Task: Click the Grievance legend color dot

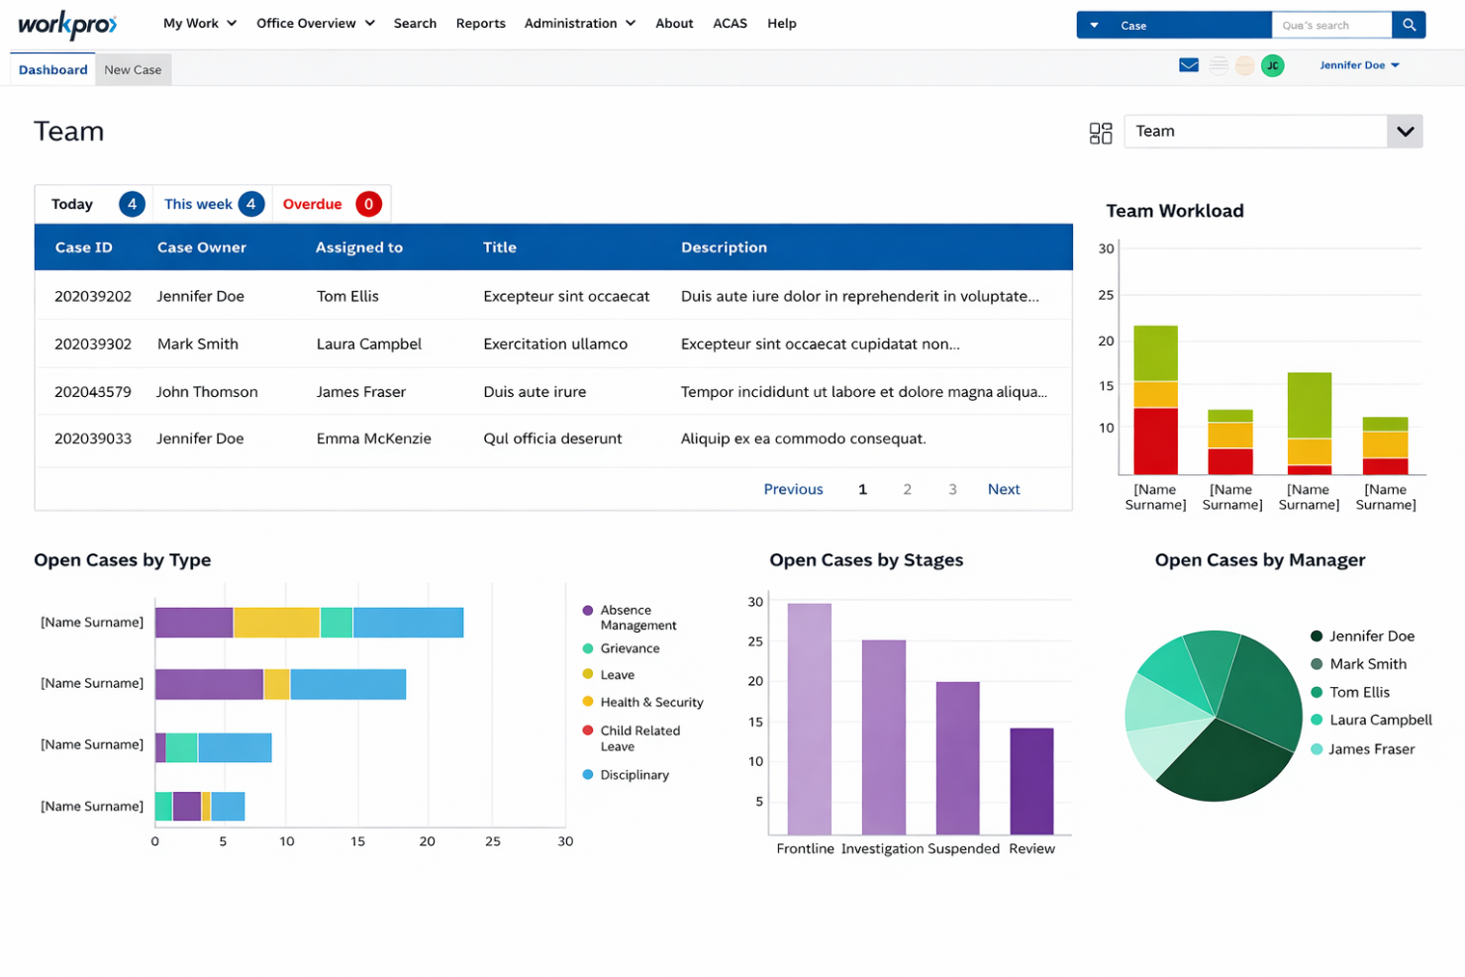Action: (x=590, y=648)
